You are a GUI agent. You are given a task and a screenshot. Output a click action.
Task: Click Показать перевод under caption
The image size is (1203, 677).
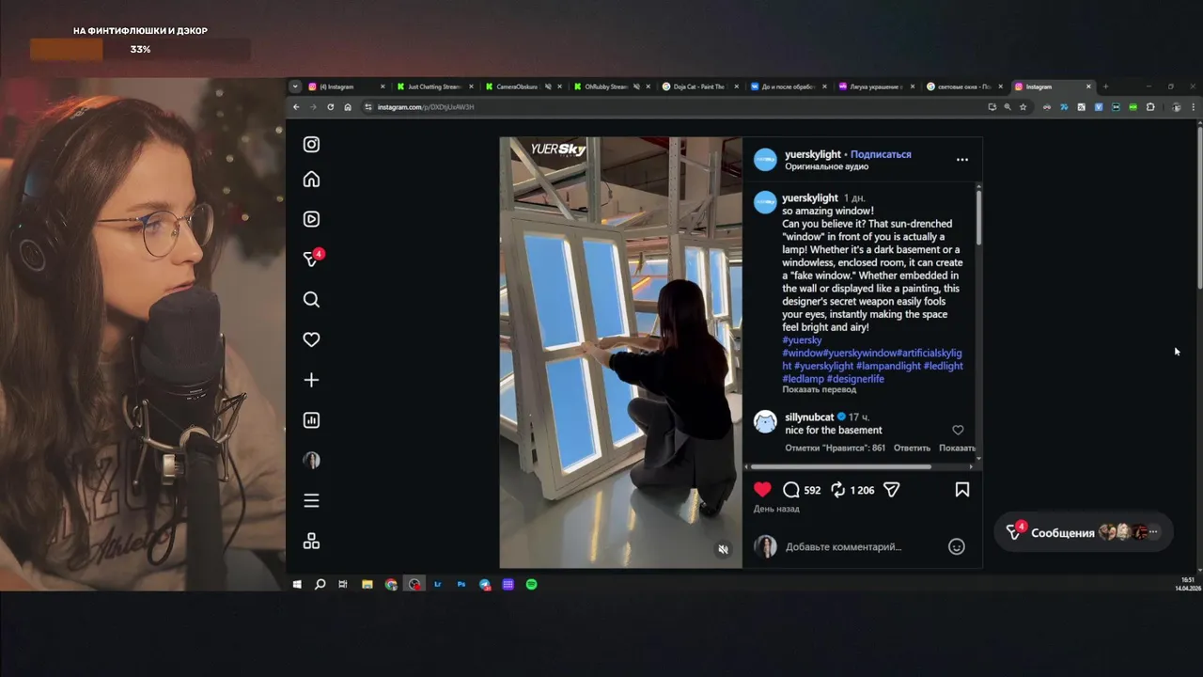point(820,389)
